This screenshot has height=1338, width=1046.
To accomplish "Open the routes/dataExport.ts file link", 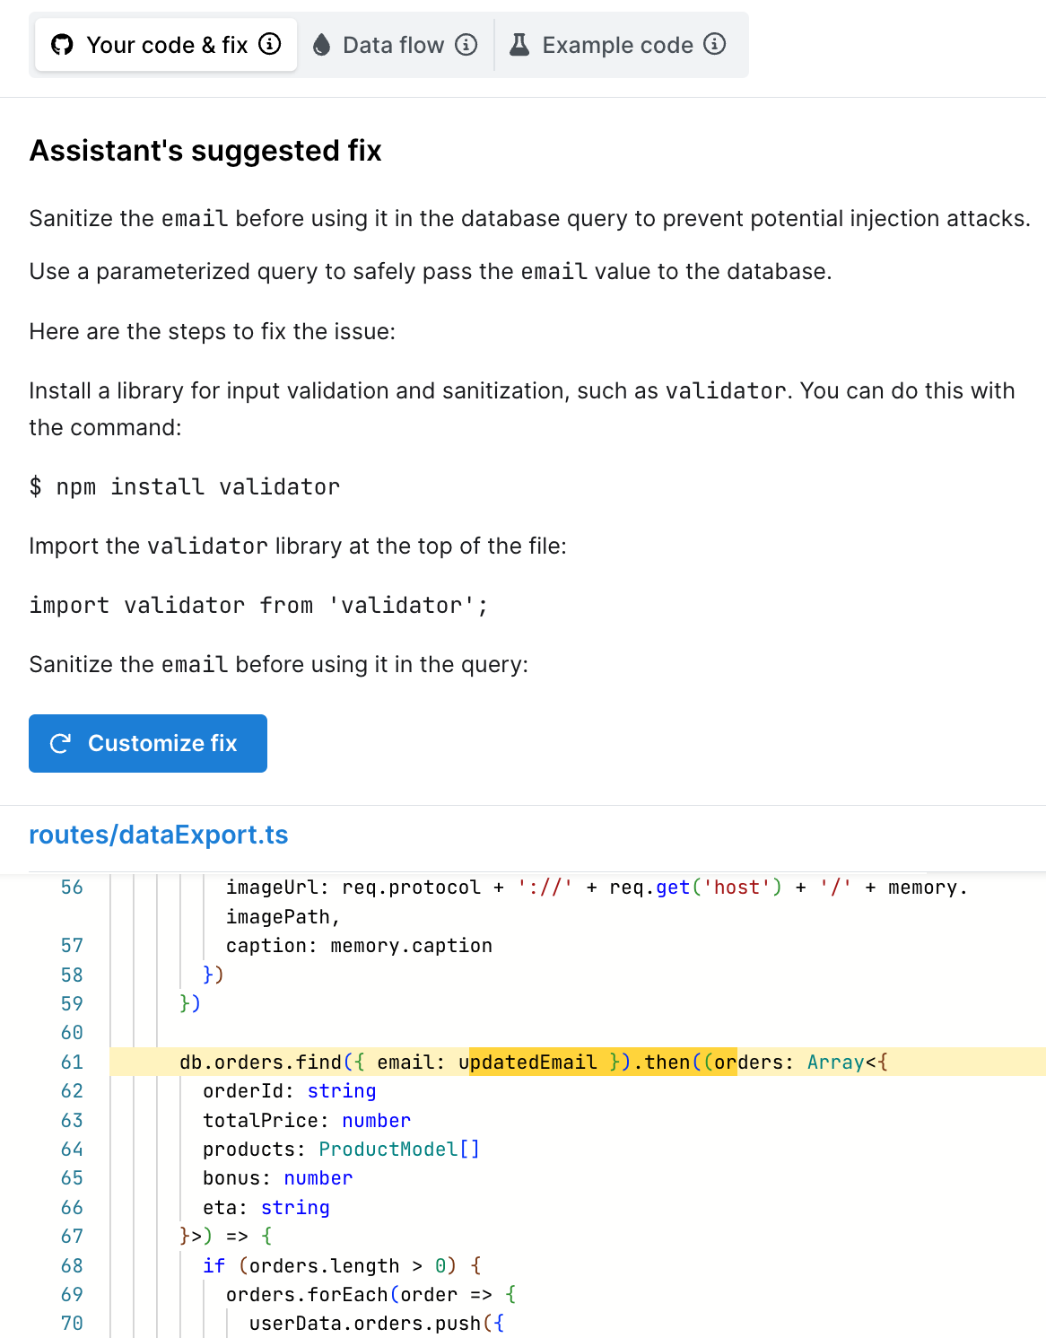I will click(x=159, y=835).
